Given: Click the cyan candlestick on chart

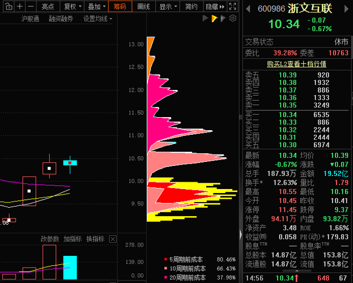Looking at the screenshot, I should pyautogui.click(x=70, y=162).
